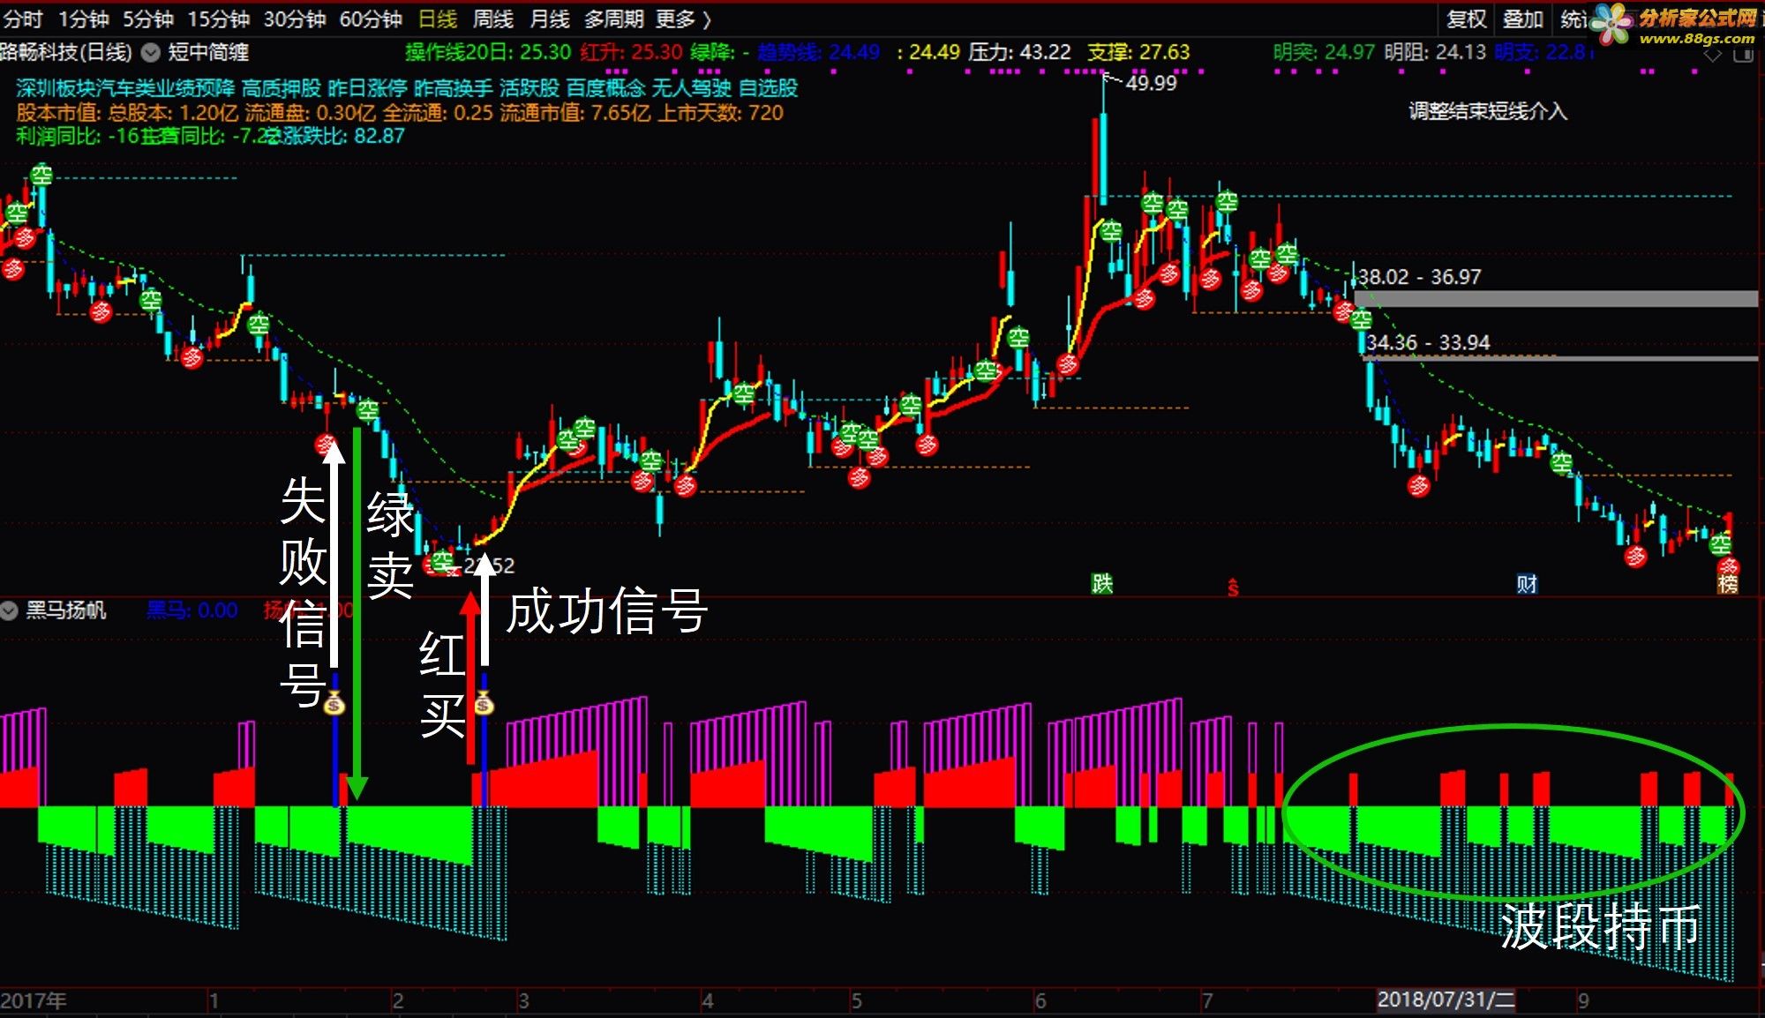
Task: Click the 38.02 - 36.97 gap label
Action: tap(1418, 276)
